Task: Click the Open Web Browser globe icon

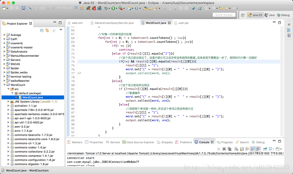Action: click(x=193, y=8)
